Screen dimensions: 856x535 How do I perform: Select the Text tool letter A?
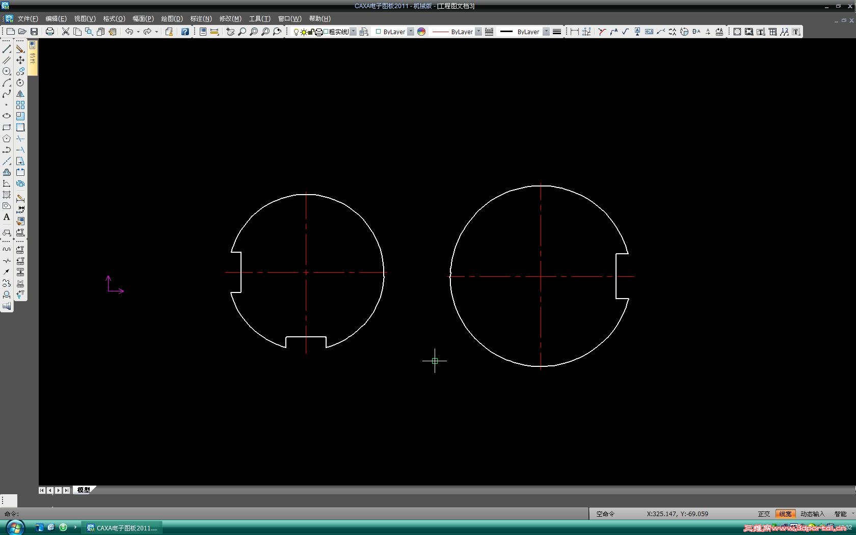7,217
